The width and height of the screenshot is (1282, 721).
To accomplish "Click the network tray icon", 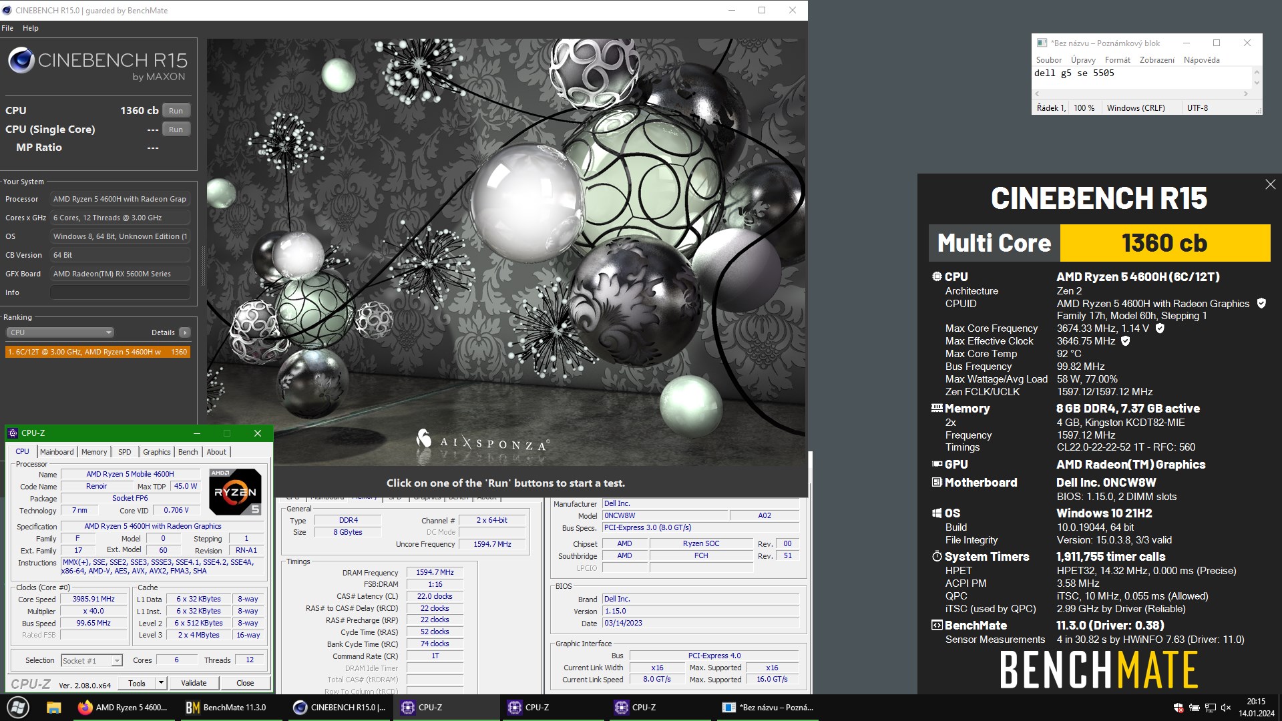I will click(1211, 708).
